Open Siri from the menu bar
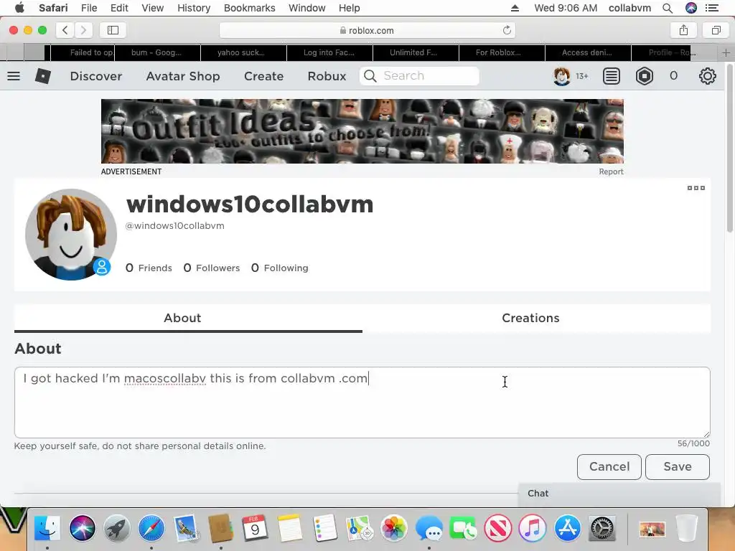735x551 pixels. tap(691, 8)
